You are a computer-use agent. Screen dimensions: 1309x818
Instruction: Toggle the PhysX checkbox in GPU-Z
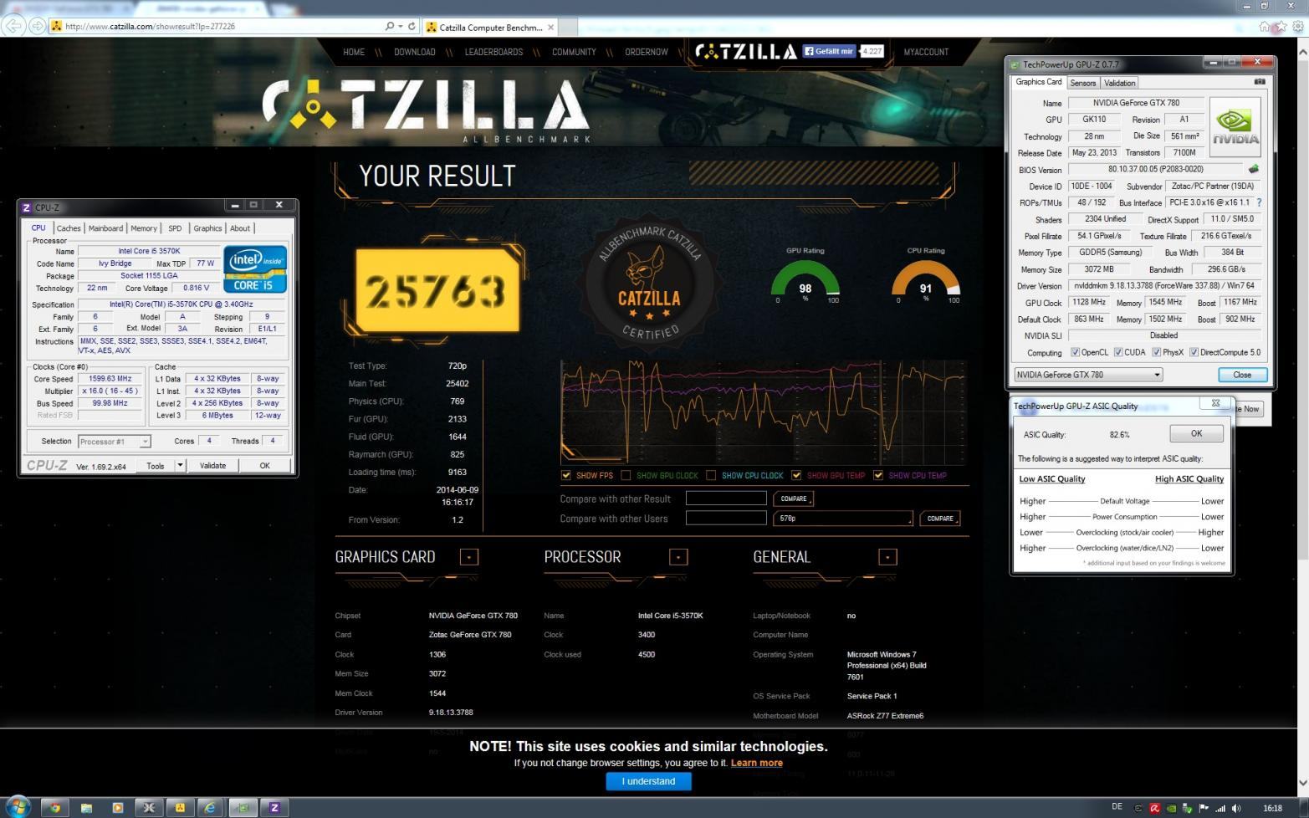coord(1156,352)
